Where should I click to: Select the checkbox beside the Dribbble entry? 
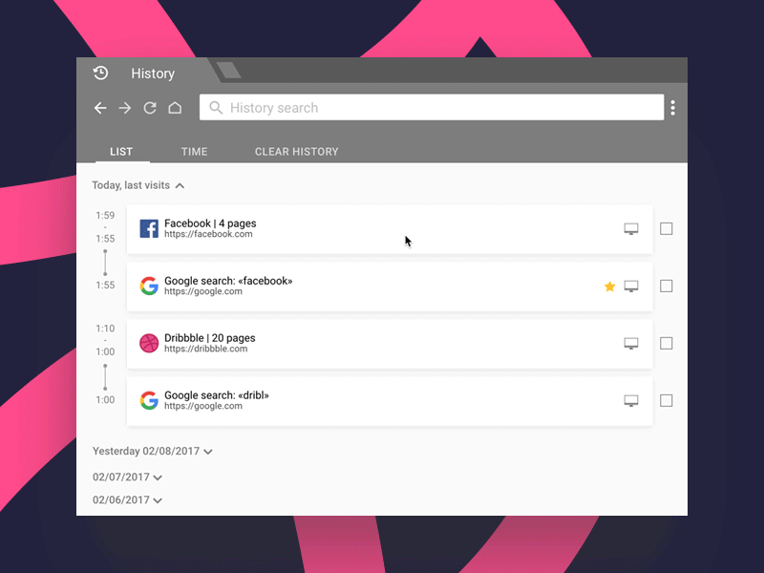667,343
